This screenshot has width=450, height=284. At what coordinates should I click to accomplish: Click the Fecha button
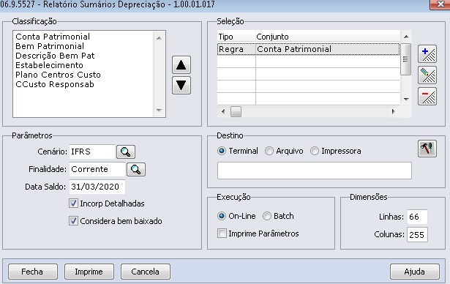click(x=33, y=272)
